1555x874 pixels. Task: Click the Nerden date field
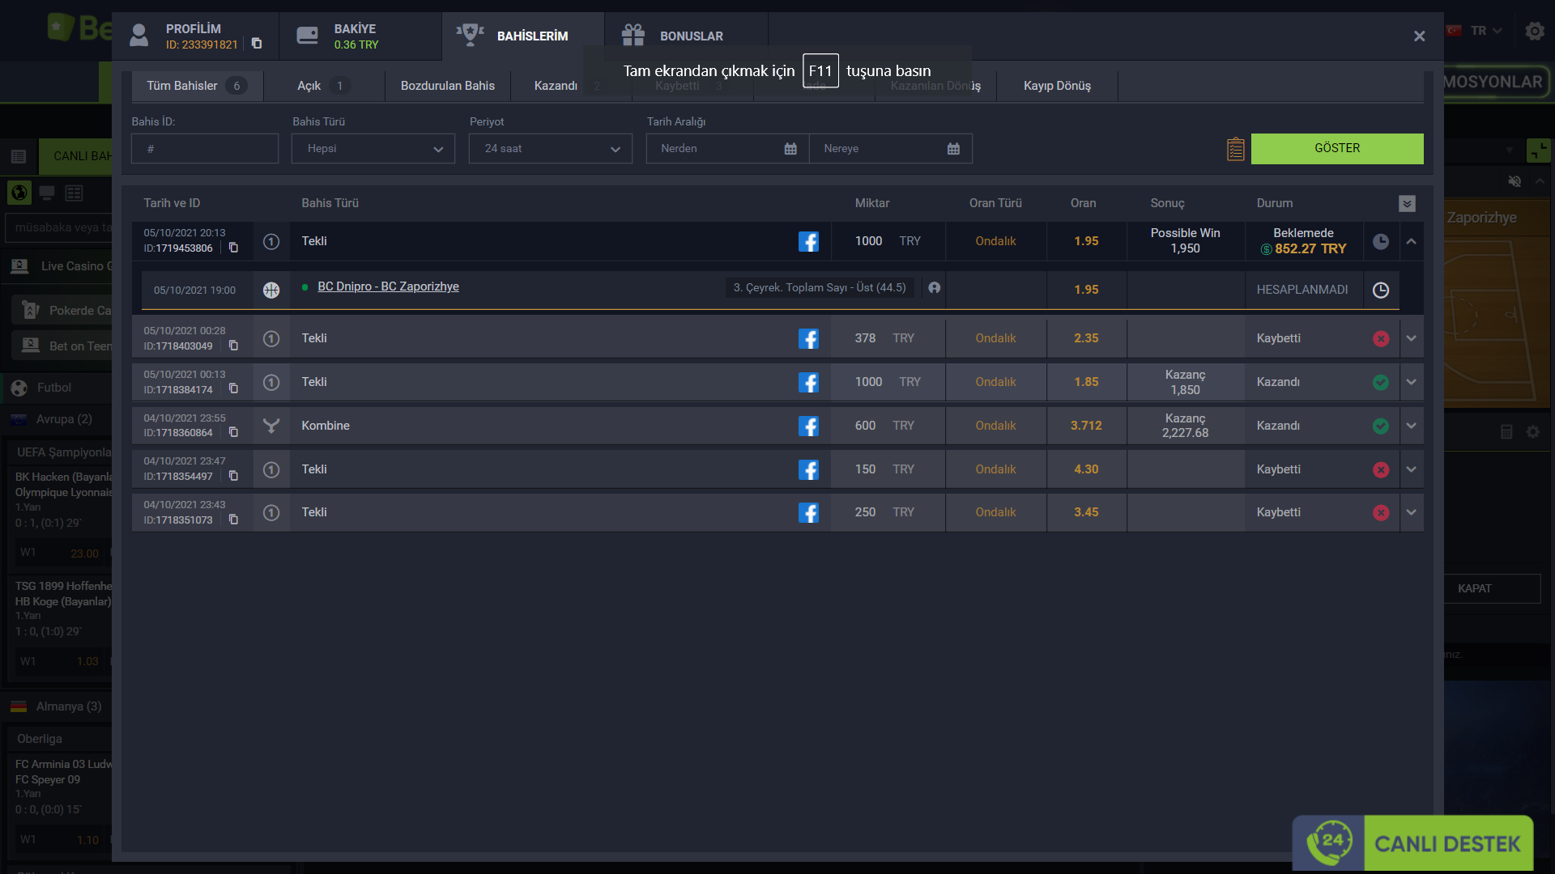click(727, 149)
